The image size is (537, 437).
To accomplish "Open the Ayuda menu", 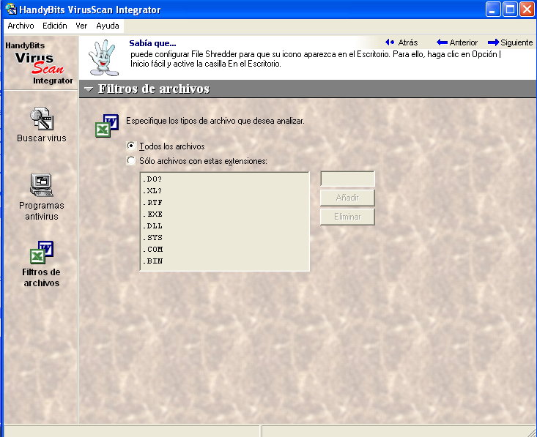I will click(x=108, y=26).
